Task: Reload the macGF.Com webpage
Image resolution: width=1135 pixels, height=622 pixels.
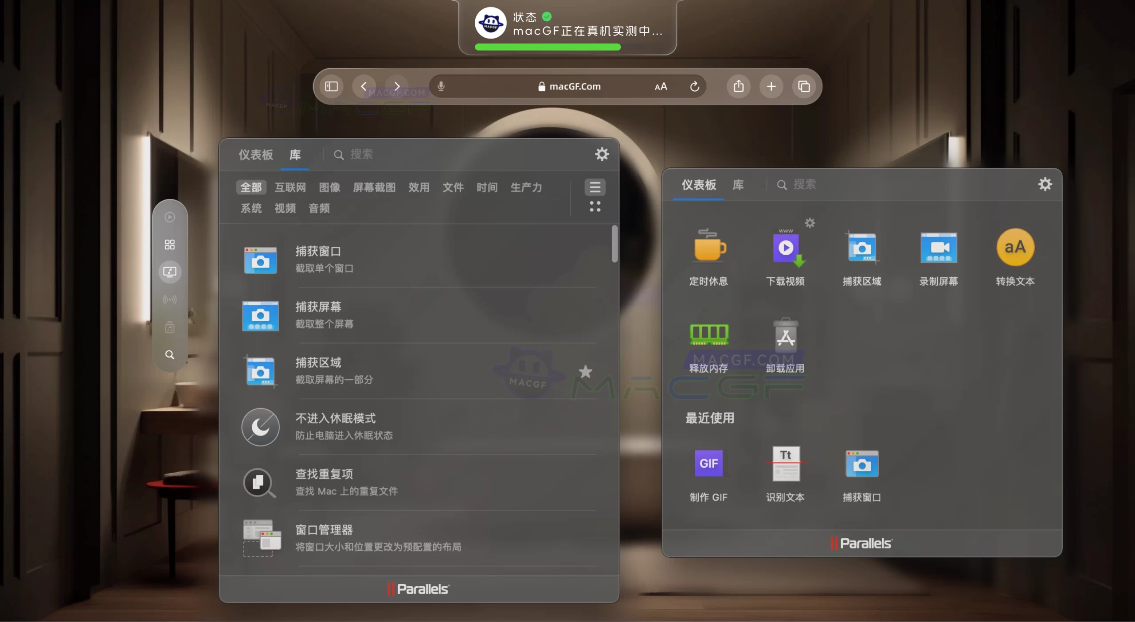Action: 694,86
